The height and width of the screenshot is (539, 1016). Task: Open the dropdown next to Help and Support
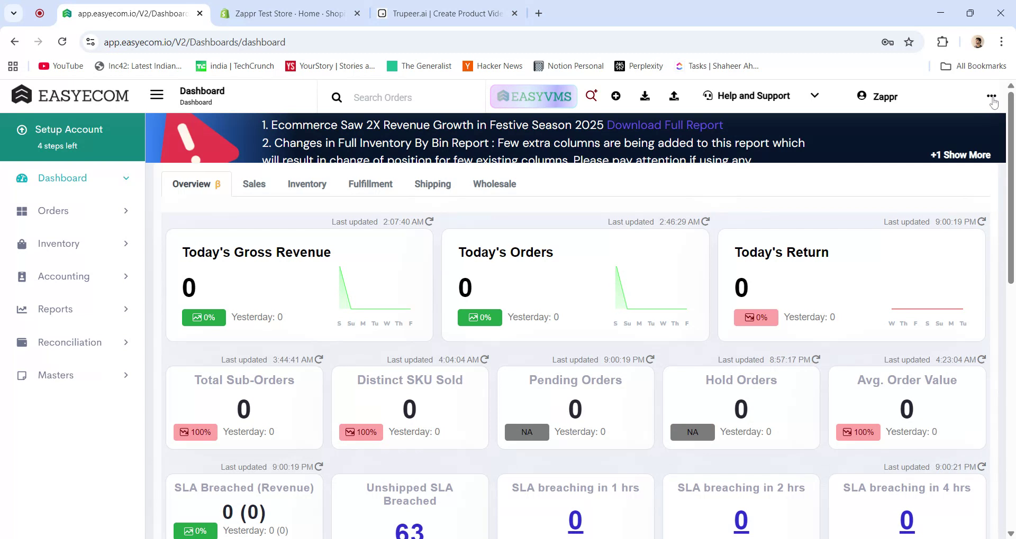pos(815,96)
